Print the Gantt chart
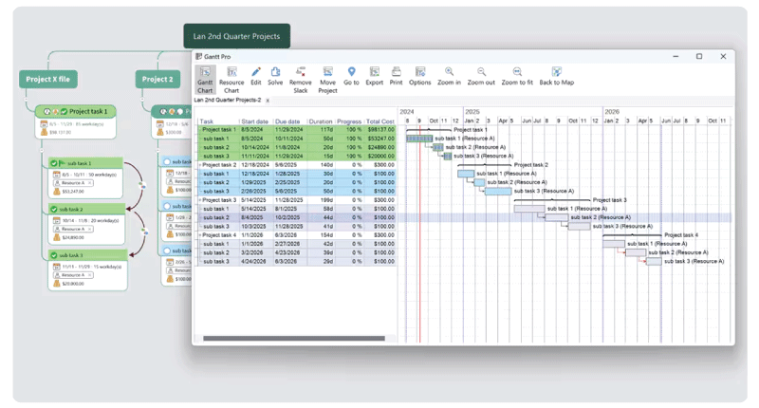 point(396,77)
